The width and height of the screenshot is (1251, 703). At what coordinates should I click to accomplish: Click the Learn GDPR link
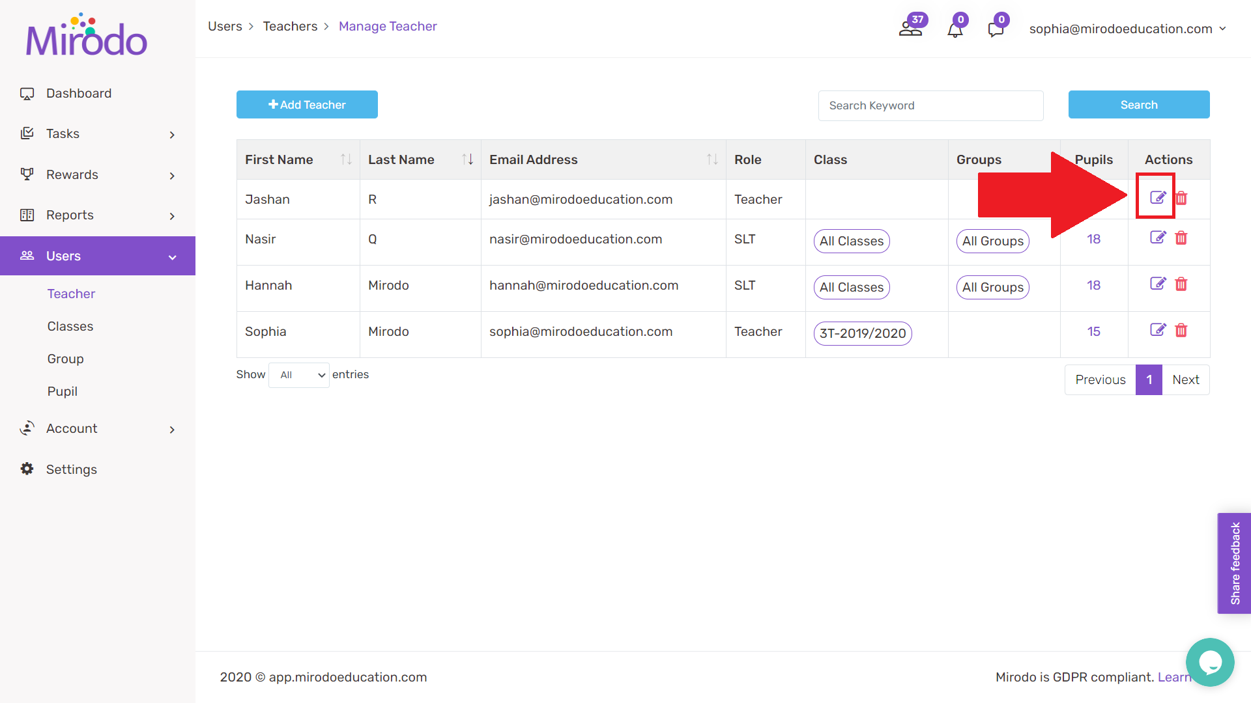click(x=1174, y=677)
